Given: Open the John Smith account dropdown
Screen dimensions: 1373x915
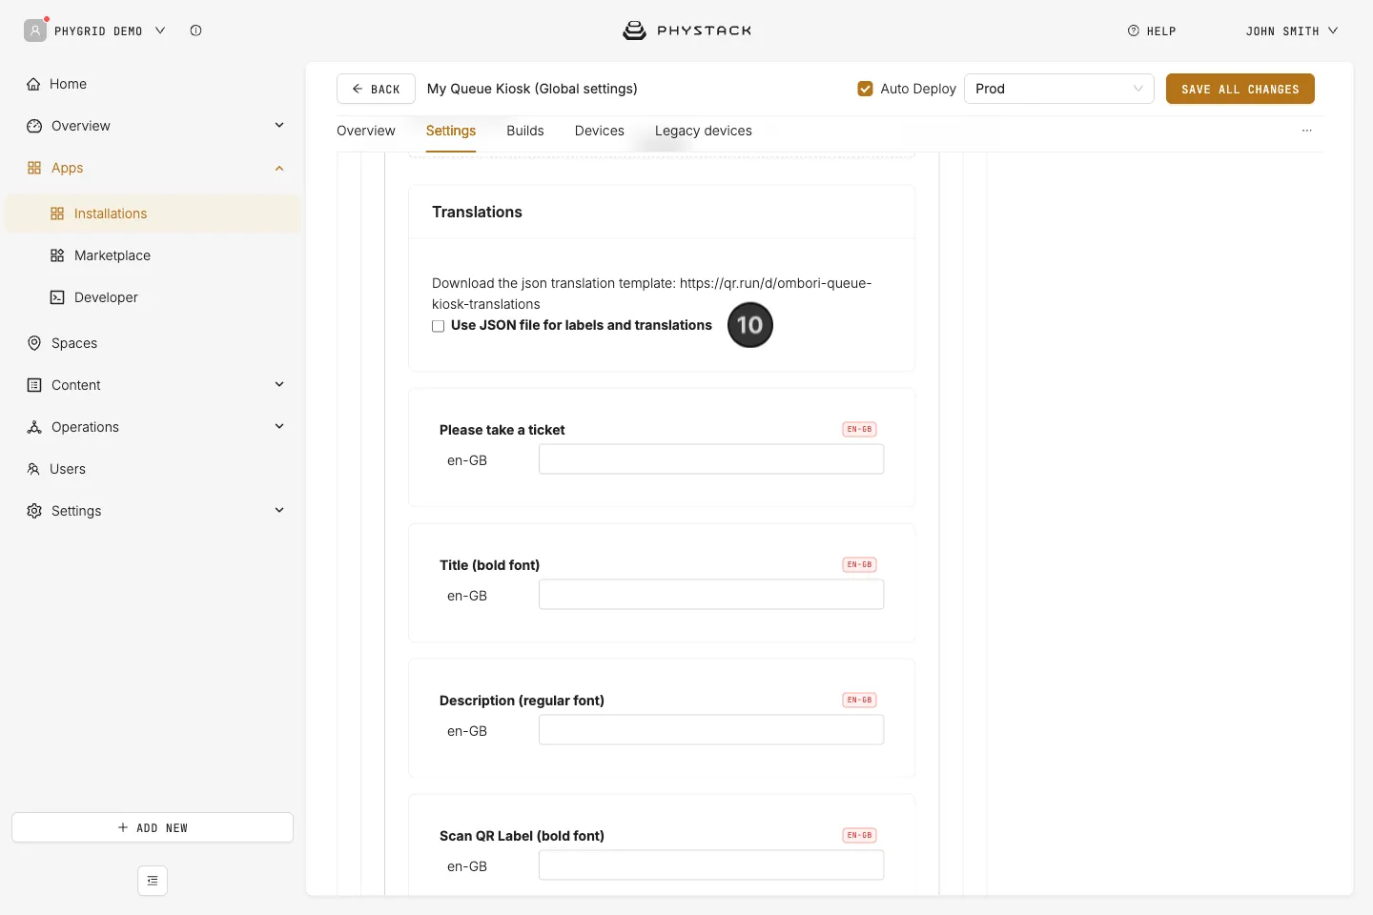Looking at the screenshot, I should [x=1292, y=30].
